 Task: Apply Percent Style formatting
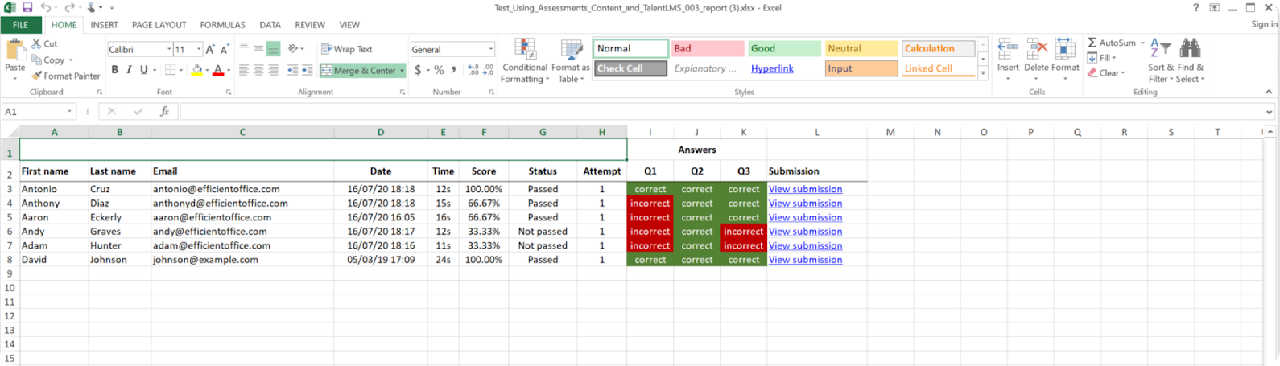[x=439, y=70]
